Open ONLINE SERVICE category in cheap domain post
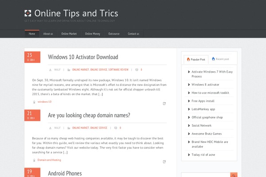The height and width of the screenshot is (177, 266). pos(99,128)
